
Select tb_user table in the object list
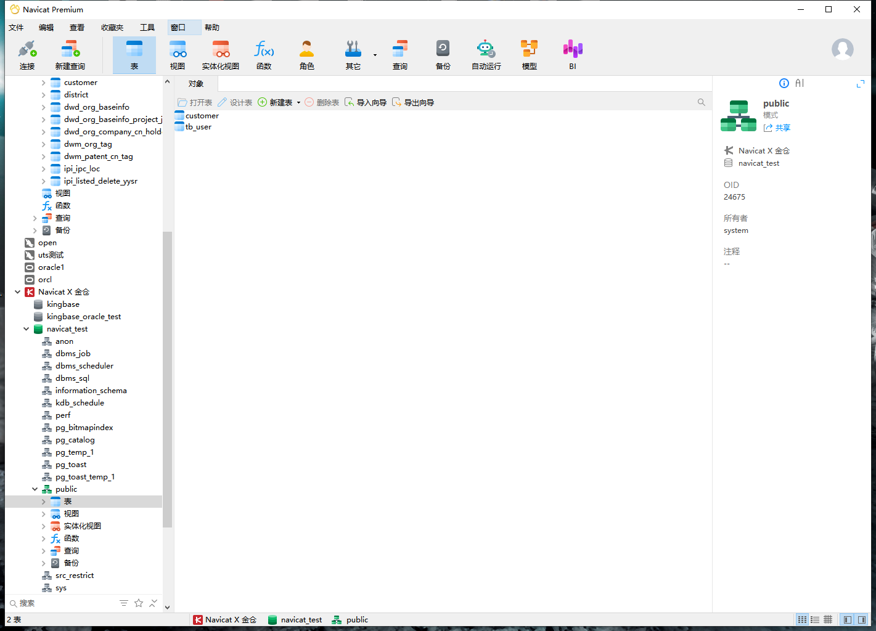193,127
